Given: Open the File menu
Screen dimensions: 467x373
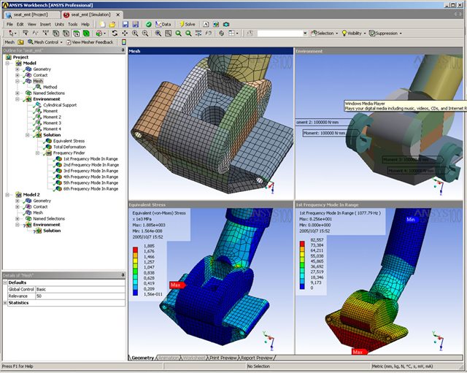Looking at the screenshot, I should tap(9, 24).
